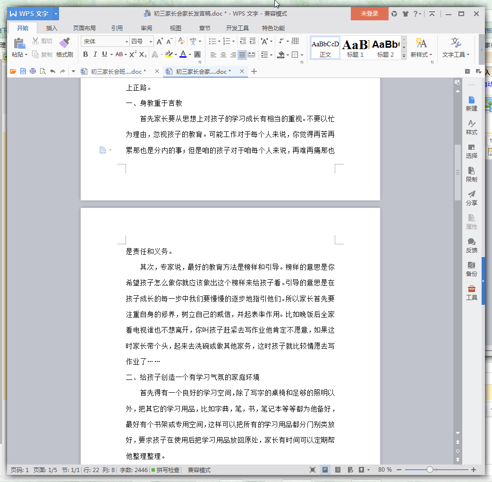492x482 pixels.
Task: Align text left
Action: (213, 55)
